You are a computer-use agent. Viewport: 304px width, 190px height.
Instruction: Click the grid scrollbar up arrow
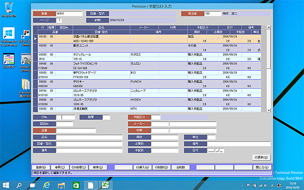click(269, 27)
